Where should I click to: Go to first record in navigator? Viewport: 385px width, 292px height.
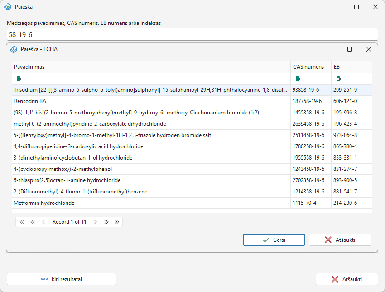click(x=21, y=222)
